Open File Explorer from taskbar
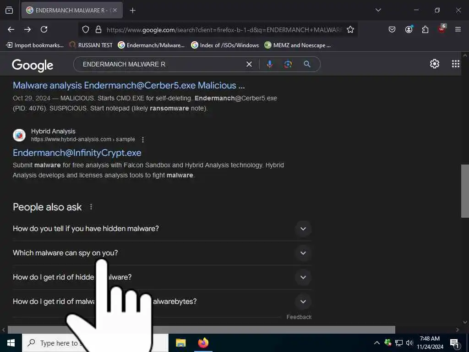Viewport: 469px width, 352px height. pyautogui.click(x=180, y=343)
